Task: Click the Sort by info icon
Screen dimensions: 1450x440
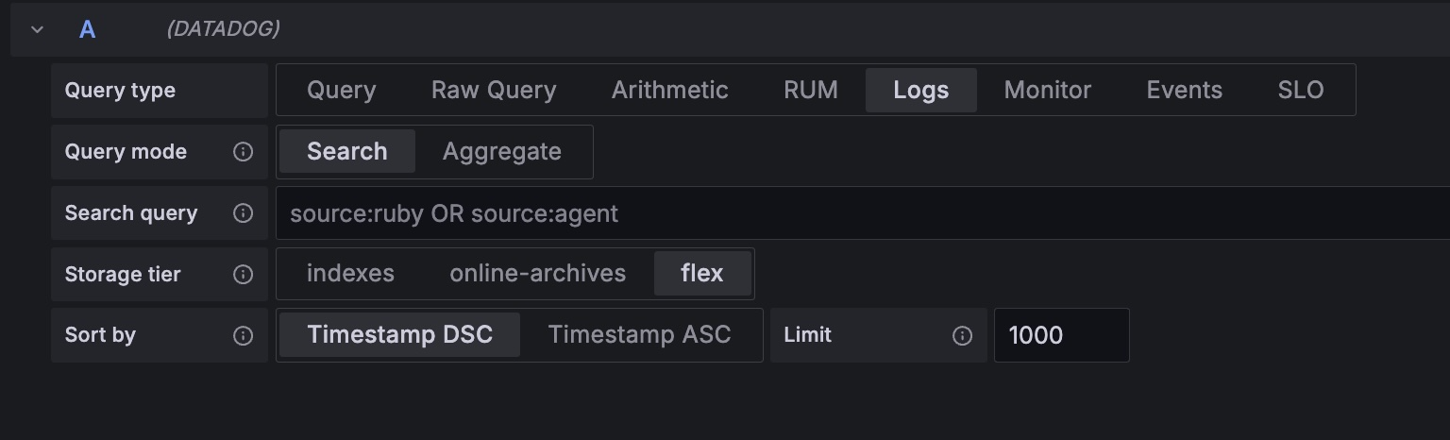Action: pos(243,335)
